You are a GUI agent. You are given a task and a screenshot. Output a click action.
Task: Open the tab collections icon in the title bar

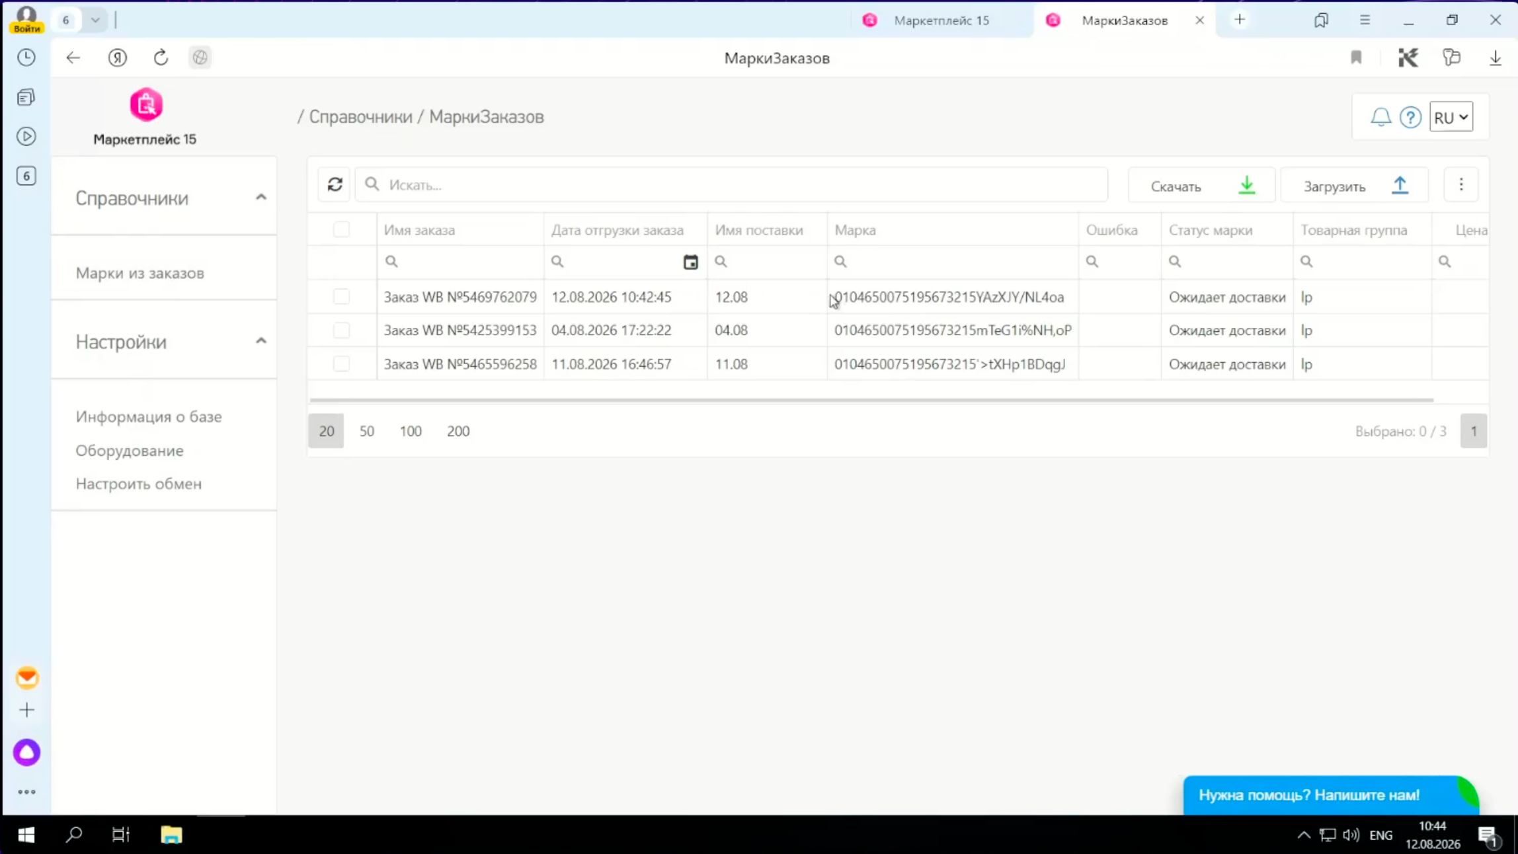pyautogui.click(x=1321, y=20)
